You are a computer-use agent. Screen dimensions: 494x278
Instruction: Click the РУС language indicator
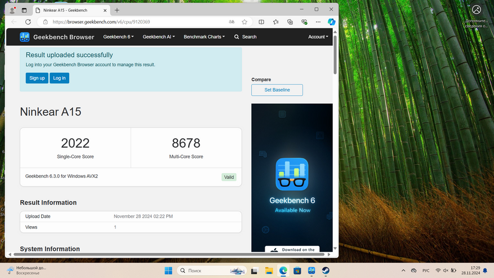click(426, 271)
